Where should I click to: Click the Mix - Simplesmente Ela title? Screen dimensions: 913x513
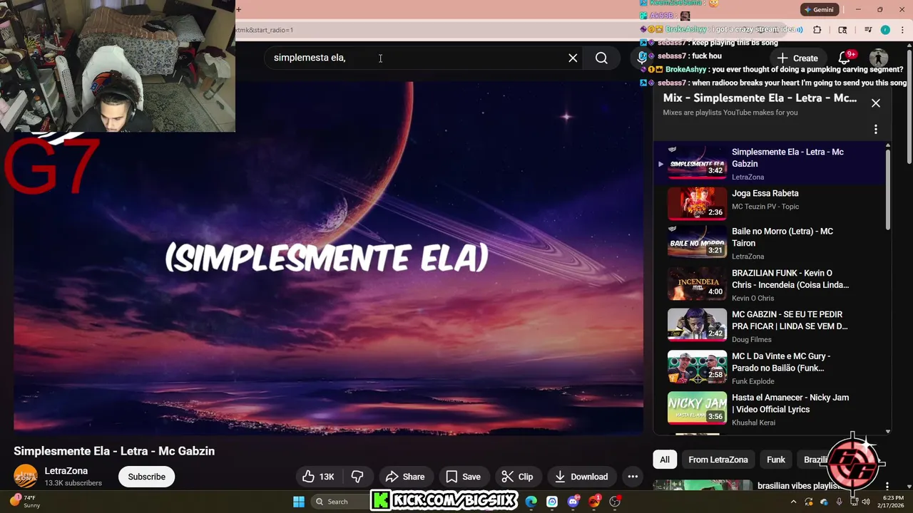(x=760, y=98)
